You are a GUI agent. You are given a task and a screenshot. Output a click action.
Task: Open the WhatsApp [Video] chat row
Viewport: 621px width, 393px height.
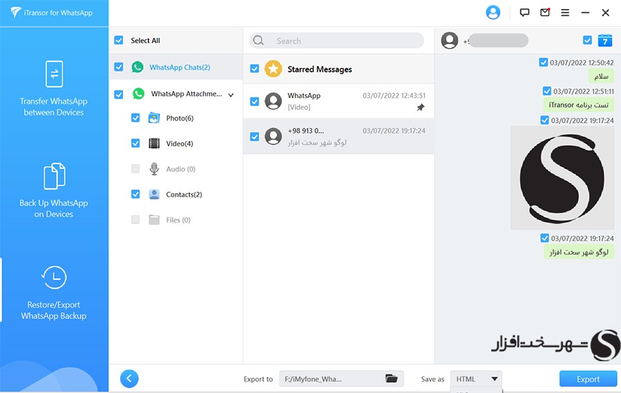[x=339, y=101]
